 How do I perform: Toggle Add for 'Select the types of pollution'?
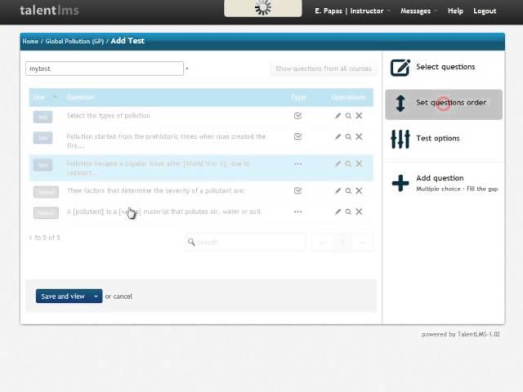pyautogui.click(x=42, y=117)
